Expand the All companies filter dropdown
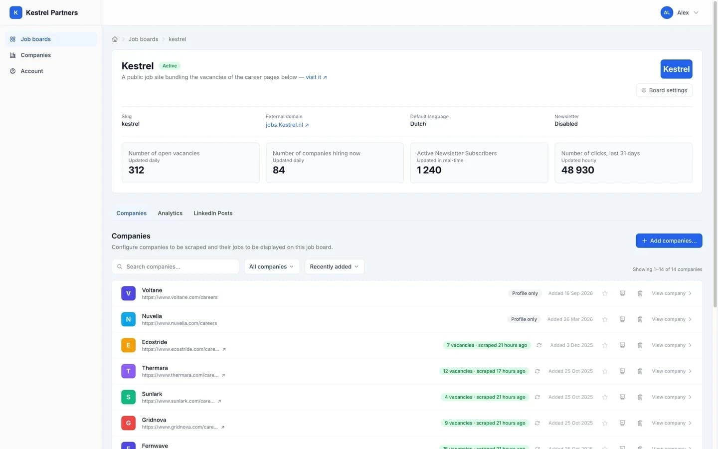Image resolution: width=718 pixels, height=449 pixels. point(272,266)
